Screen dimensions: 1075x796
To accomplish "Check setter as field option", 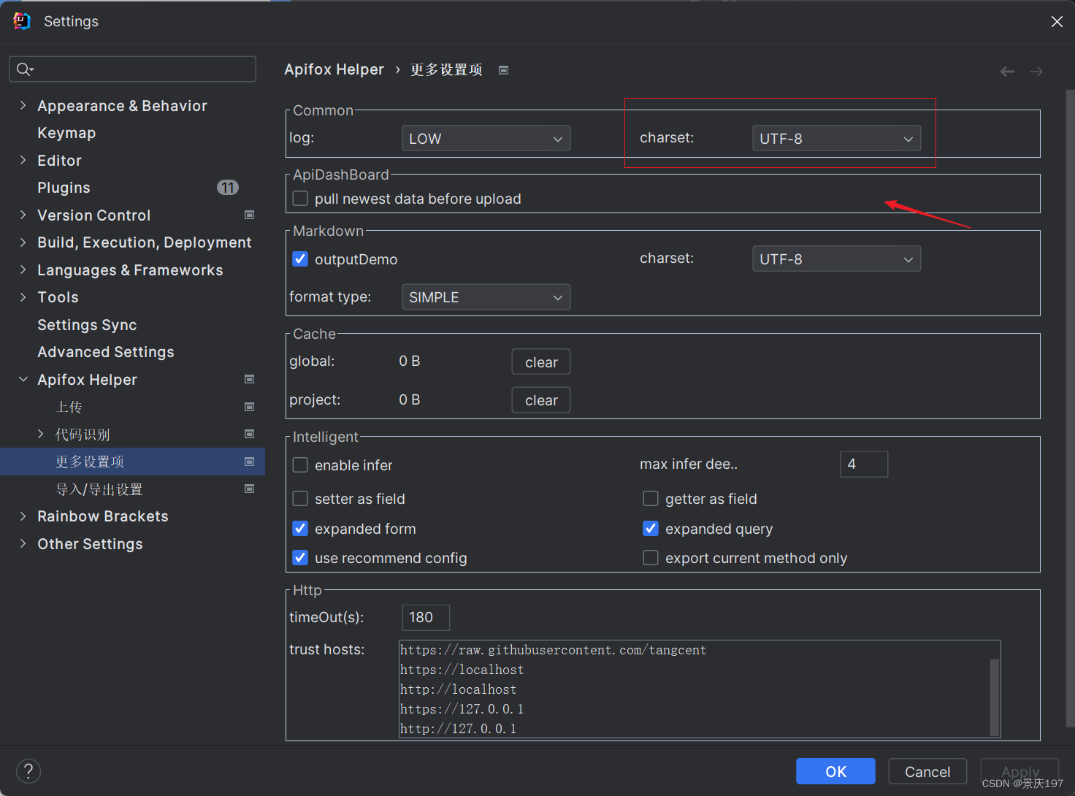I will coord(300,499).
